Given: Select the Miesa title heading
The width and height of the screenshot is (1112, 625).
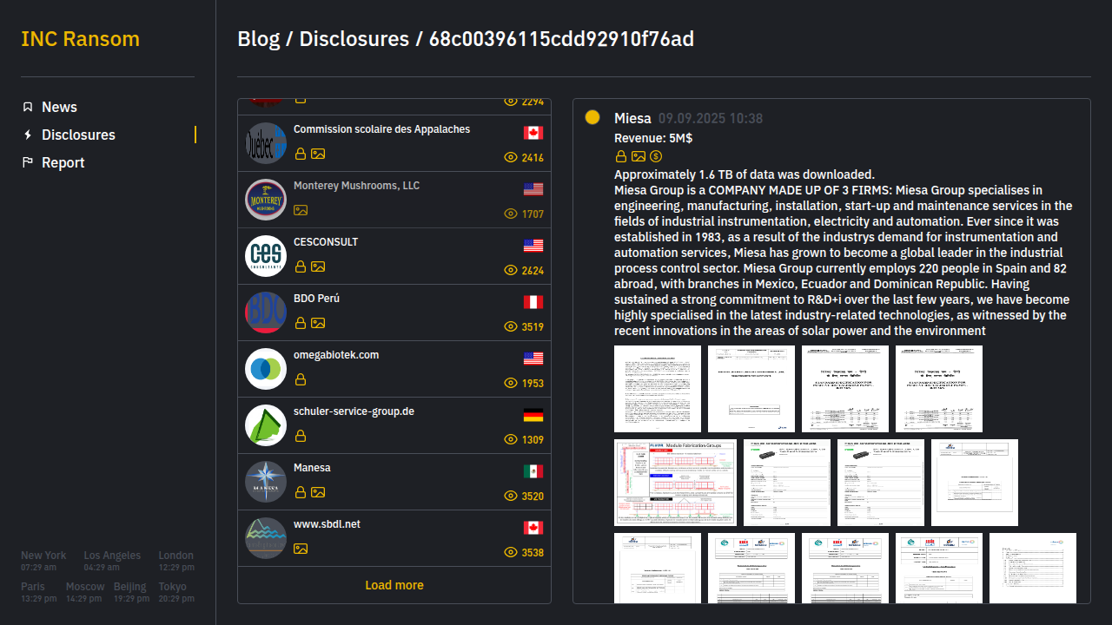Looking at the screenshot, I should click(632, 118).
